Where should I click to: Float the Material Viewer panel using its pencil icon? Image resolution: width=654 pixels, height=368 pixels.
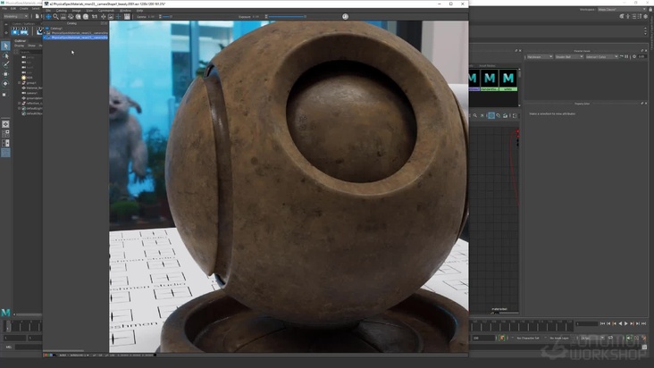(x=641, y=51)
